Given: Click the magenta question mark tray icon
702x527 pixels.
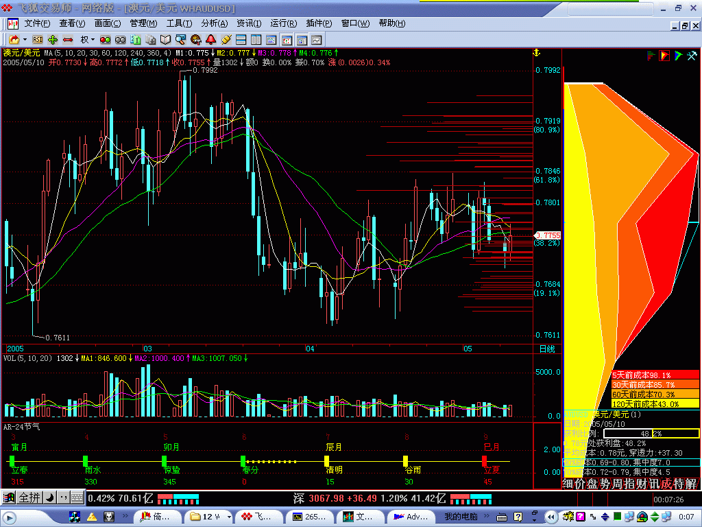Looking at the screenshot, I should click(580, 517).
